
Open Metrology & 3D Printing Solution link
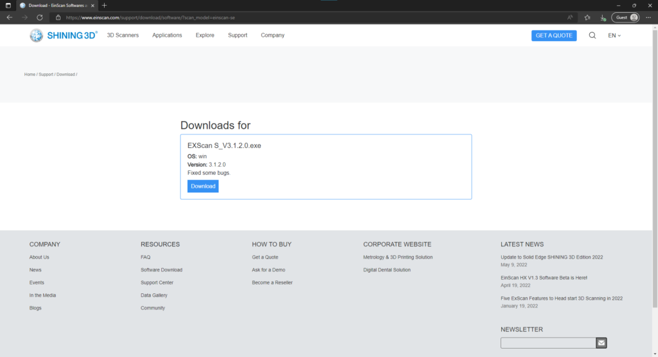point(398,257)
